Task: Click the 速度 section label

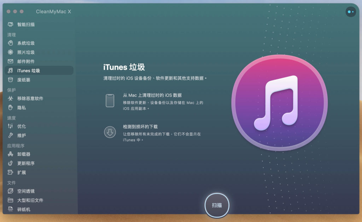Action: (x=11, y=118)
